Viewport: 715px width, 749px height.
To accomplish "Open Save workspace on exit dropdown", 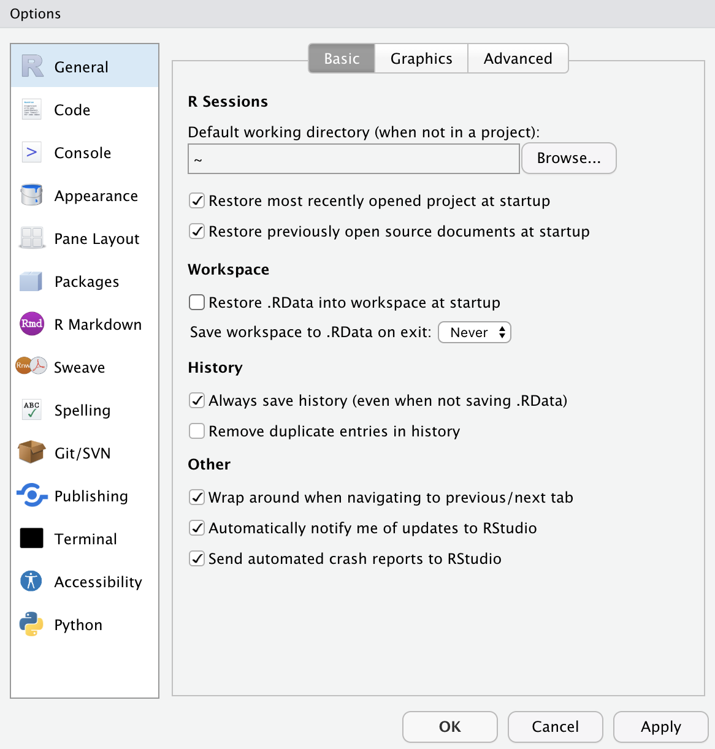I will [475, 332].
